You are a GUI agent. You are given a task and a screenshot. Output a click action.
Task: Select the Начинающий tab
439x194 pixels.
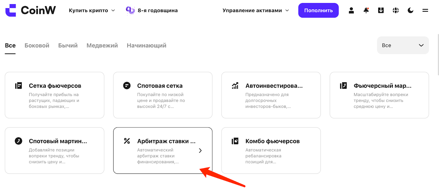[147, 45]
